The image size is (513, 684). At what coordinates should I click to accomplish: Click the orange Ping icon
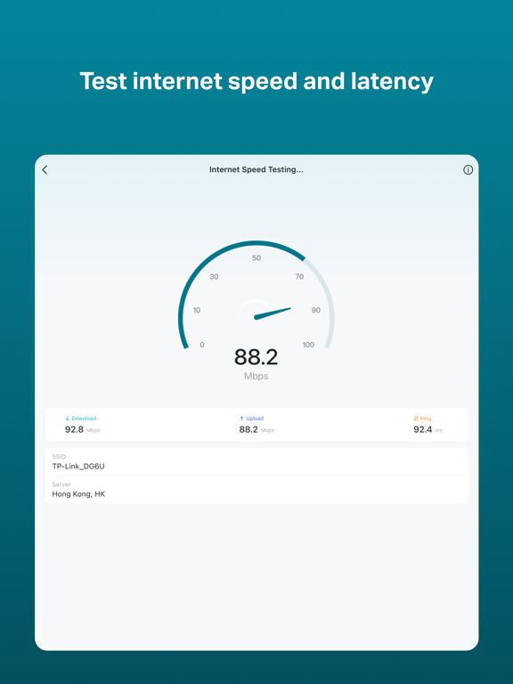(x=416, y=419)
